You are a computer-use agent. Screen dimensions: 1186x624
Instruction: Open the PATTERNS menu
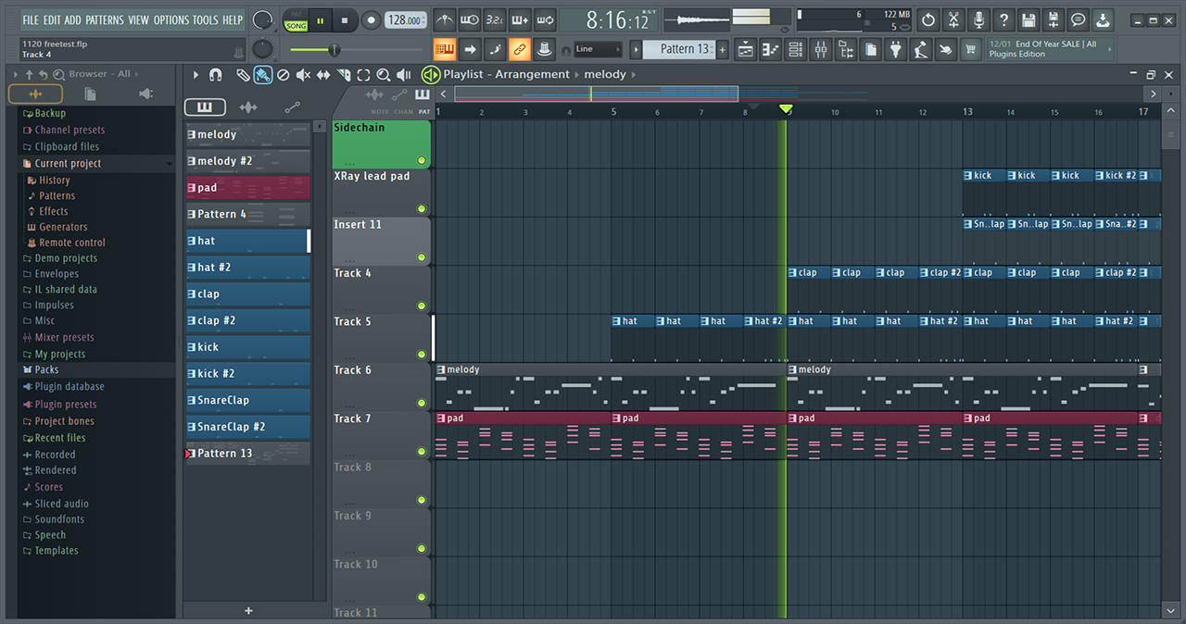[104, 19]
